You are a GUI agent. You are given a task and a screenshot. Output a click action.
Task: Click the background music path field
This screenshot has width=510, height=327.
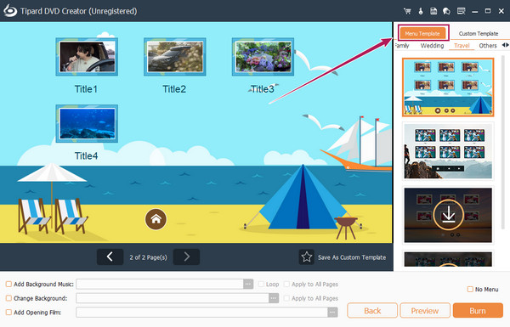point(160,284)
